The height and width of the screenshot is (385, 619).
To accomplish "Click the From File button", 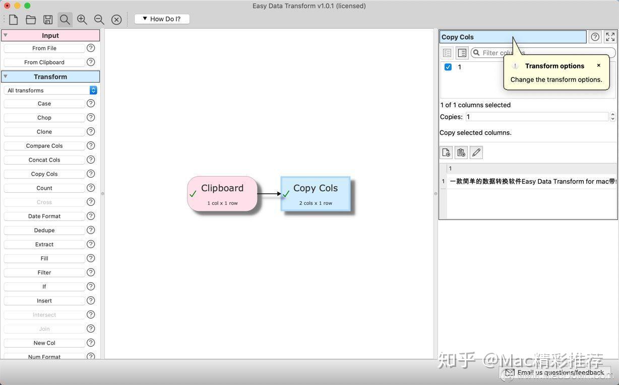I will click(x=44, y=48).
